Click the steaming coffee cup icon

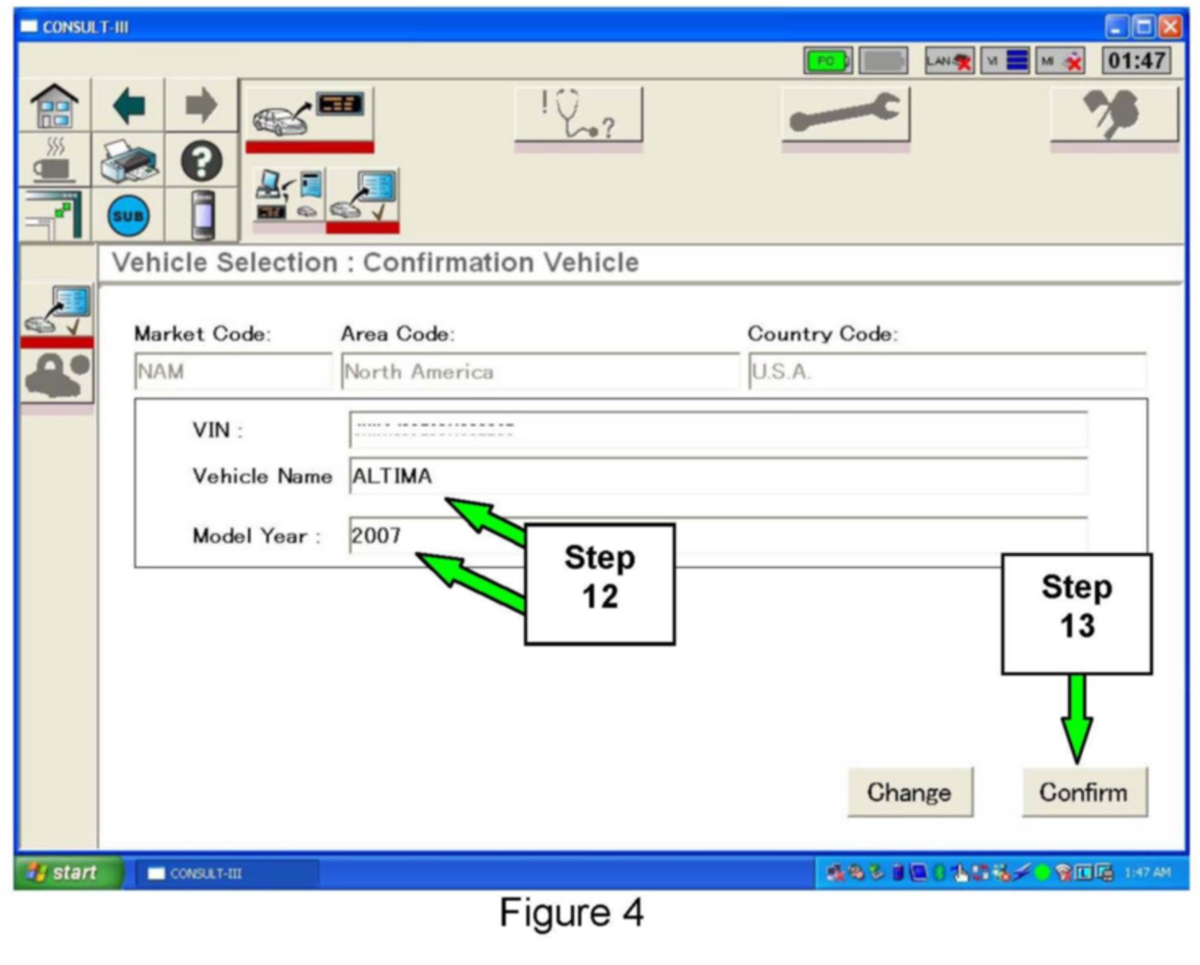pyautogui.click(x=54, y=161)
